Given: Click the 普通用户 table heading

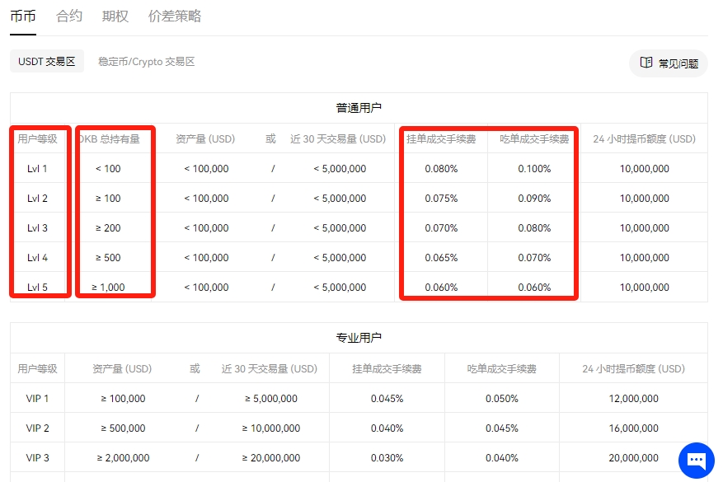Looking at the screenshot, I should coord(359,108).
